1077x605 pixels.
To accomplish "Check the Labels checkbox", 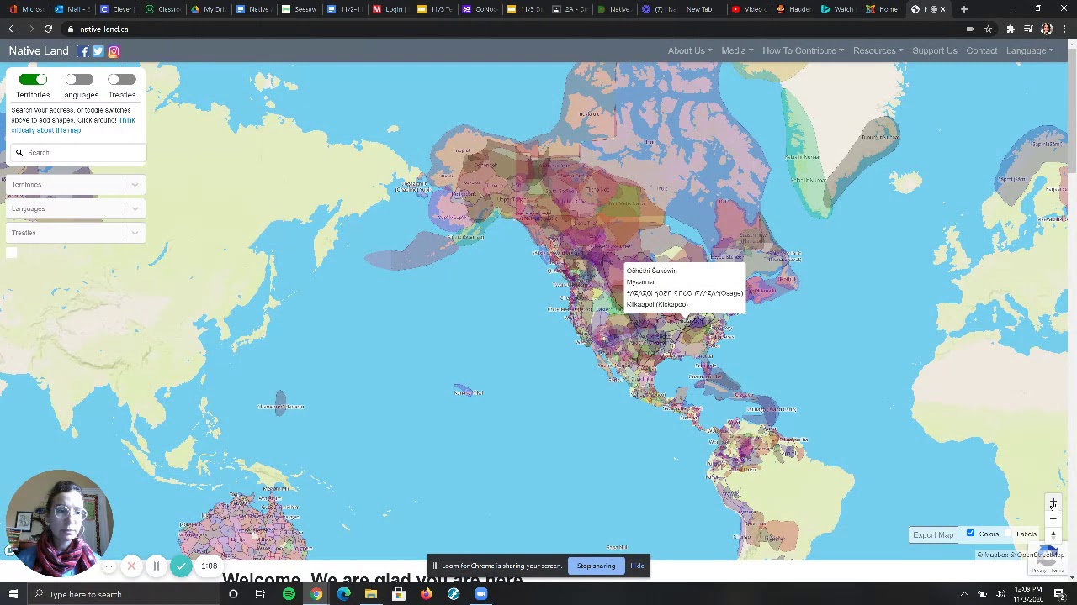I will point(1008,534).
